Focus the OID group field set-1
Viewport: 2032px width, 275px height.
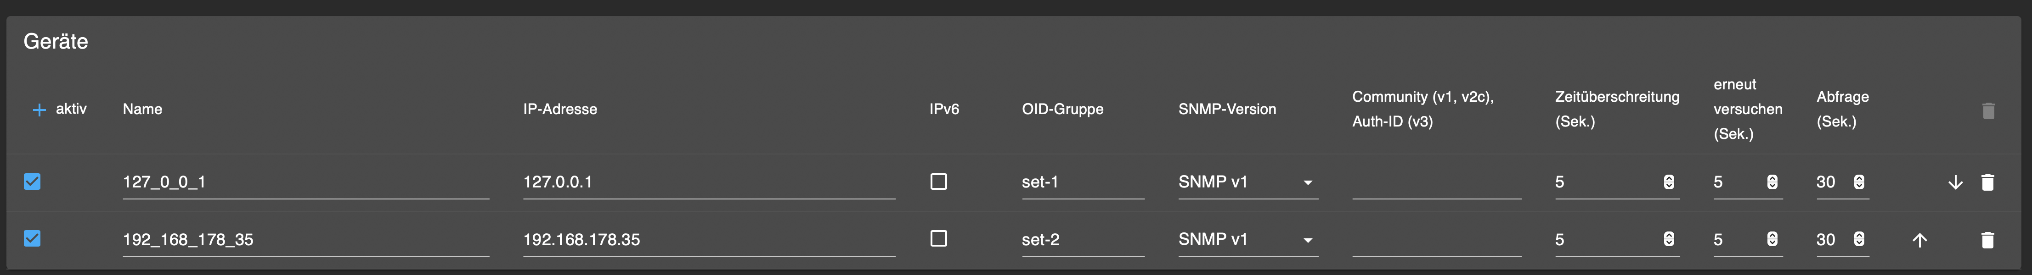(x=1082, y=183)
